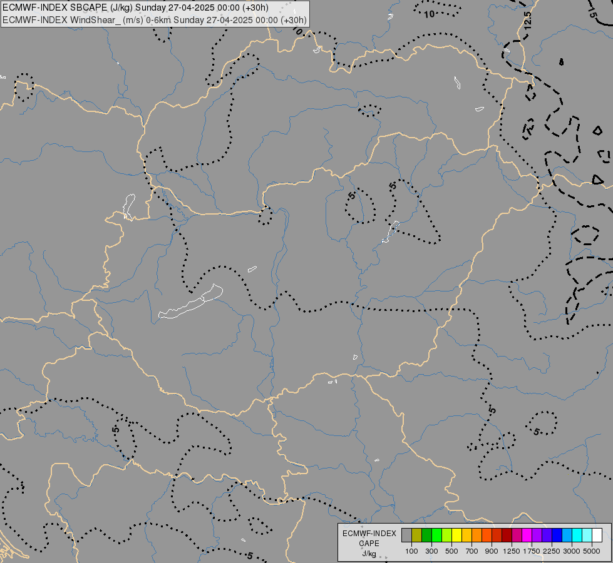Select the 1750 legend value

pos(532,551)
